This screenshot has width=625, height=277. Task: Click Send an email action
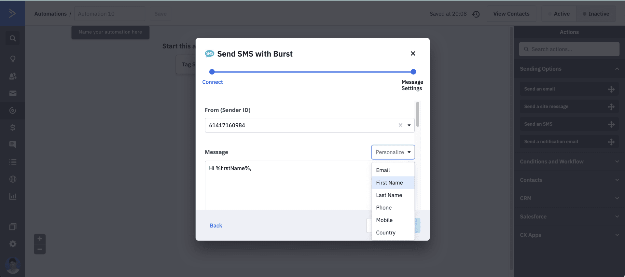coord(569,89)
